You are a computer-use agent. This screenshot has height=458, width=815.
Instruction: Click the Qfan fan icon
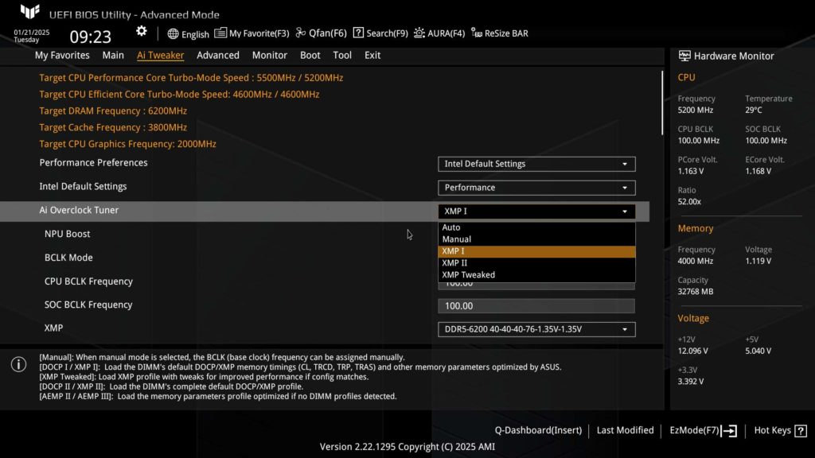pos(300,33)
